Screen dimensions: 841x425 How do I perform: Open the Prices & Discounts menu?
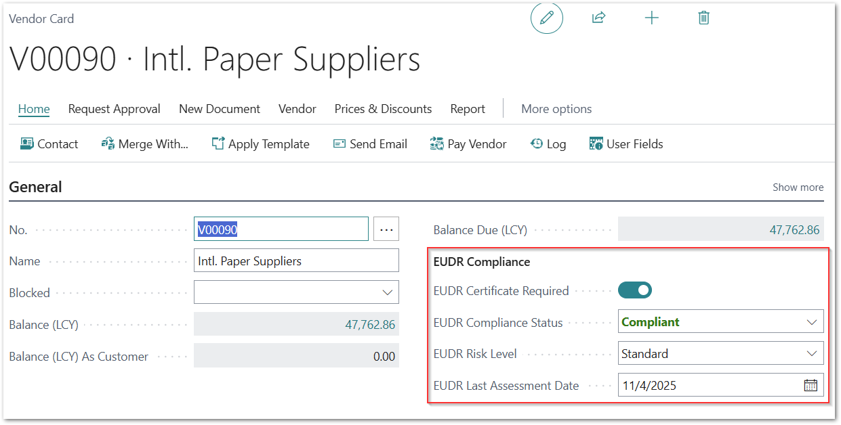383,109
